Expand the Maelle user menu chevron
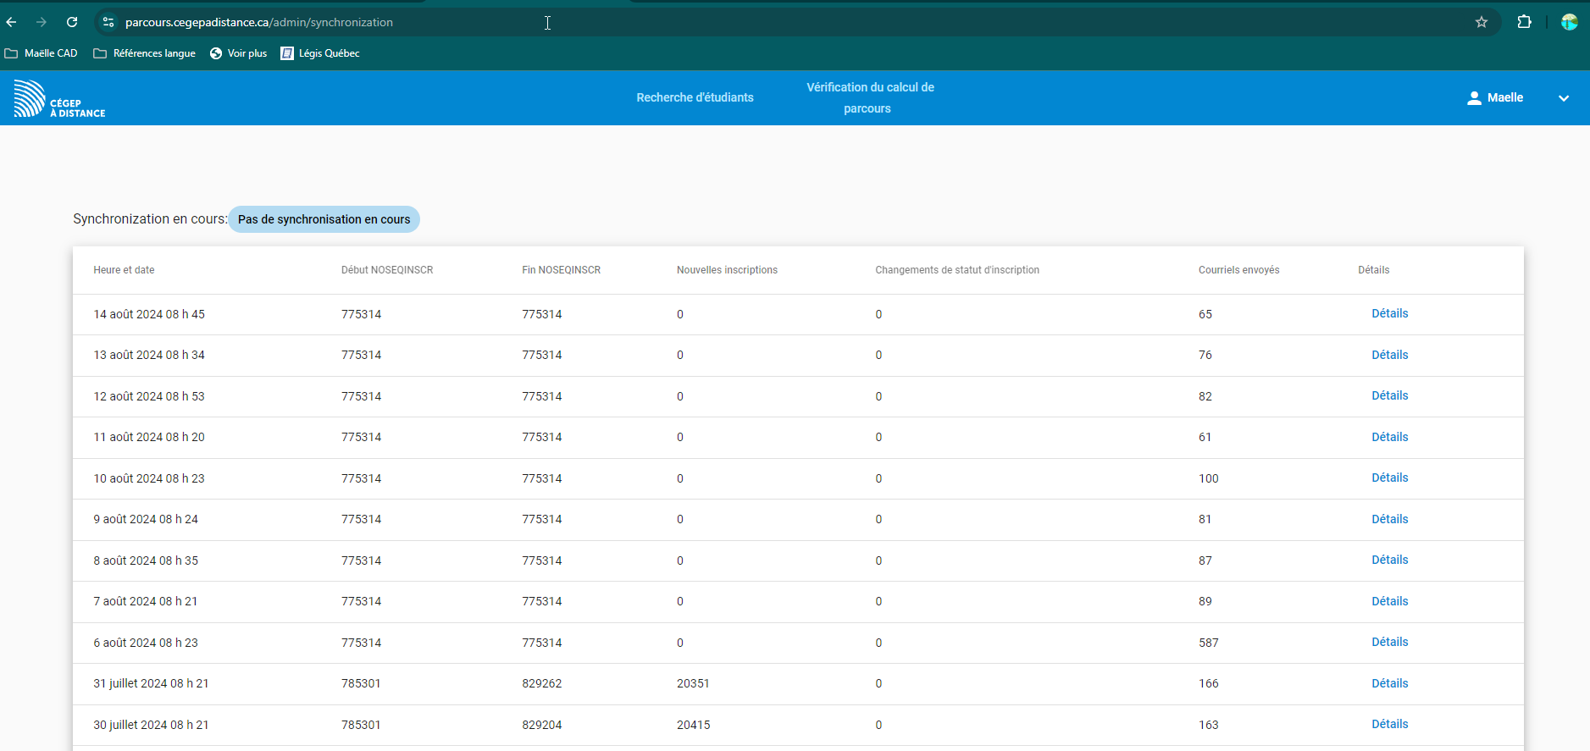This screenshot has height=751, width=1590. pyautogui.click(x=1563, y=98)
